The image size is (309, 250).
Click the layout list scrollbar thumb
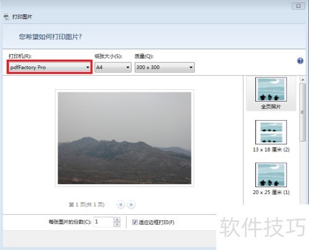tap(302, 112)
